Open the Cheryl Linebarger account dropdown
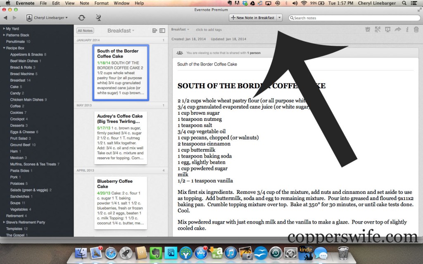The height and width of the screenshot is (264, 423). pyautogui.click(x=47, y=18)
